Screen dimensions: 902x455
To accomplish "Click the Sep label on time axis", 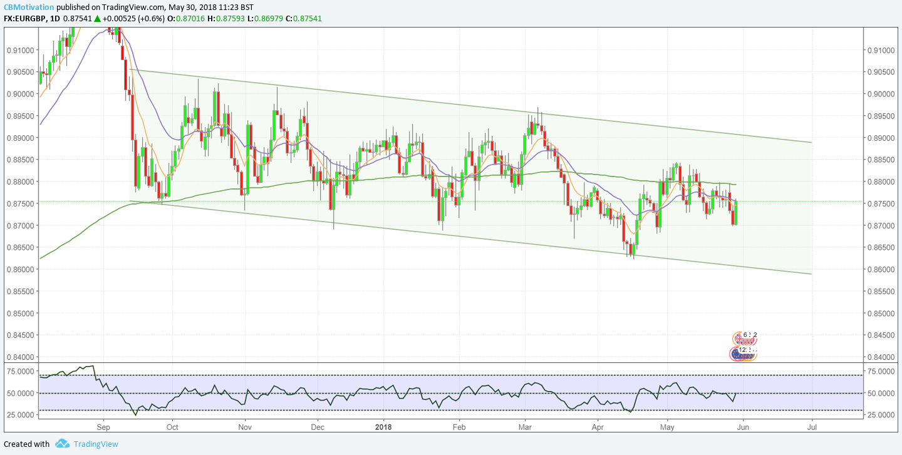I will (x=103, y=427).
